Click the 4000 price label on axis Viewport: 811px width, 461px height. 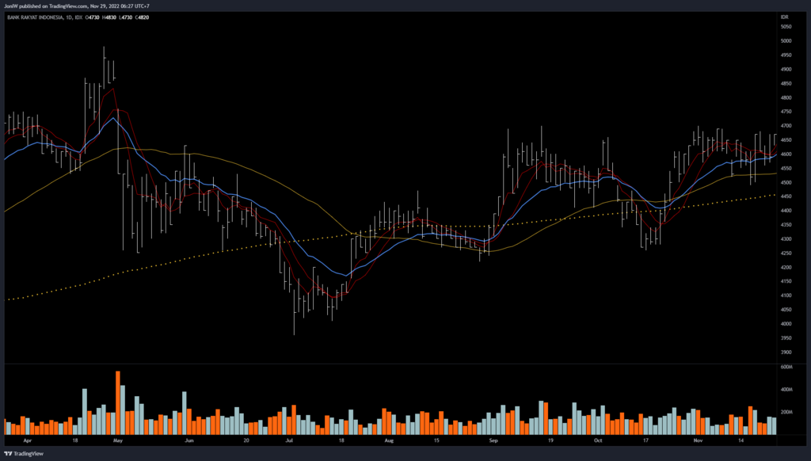point(786,324)
